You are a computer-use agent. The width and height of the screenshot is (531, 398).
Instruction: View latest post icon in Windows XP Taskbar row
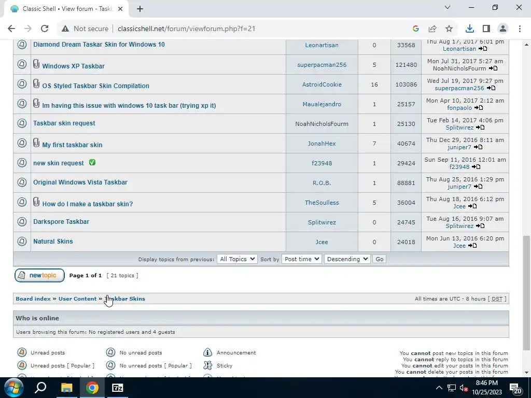point(494,68)
